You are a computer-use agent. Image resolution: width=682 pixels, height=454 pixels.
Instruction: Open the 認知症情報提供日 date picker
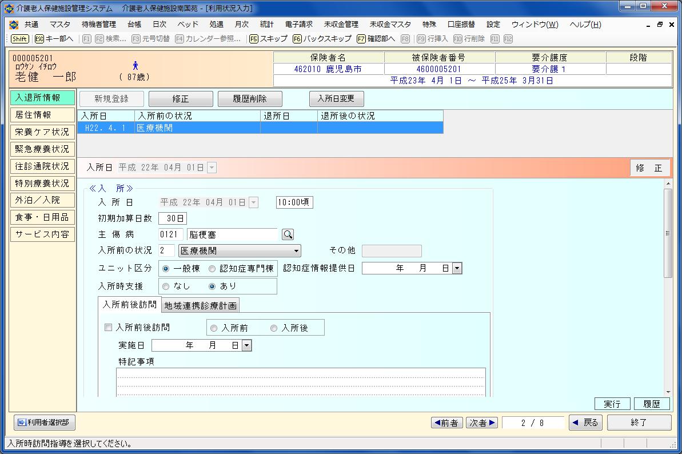point(456,268)
